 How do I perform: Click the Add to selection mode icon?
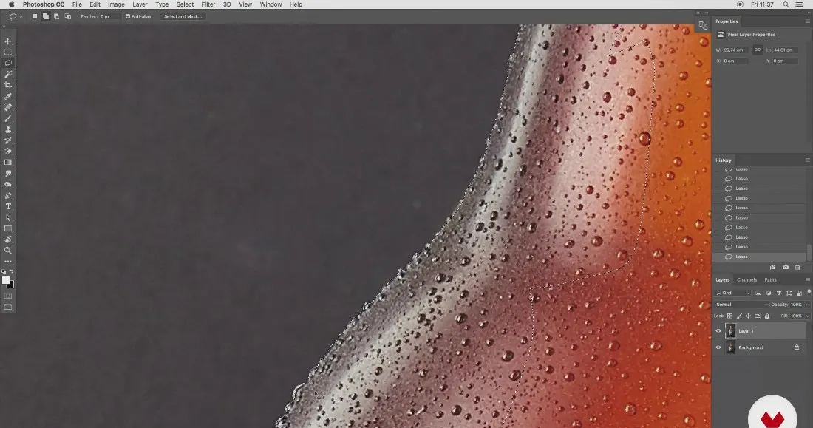[46, 16]
